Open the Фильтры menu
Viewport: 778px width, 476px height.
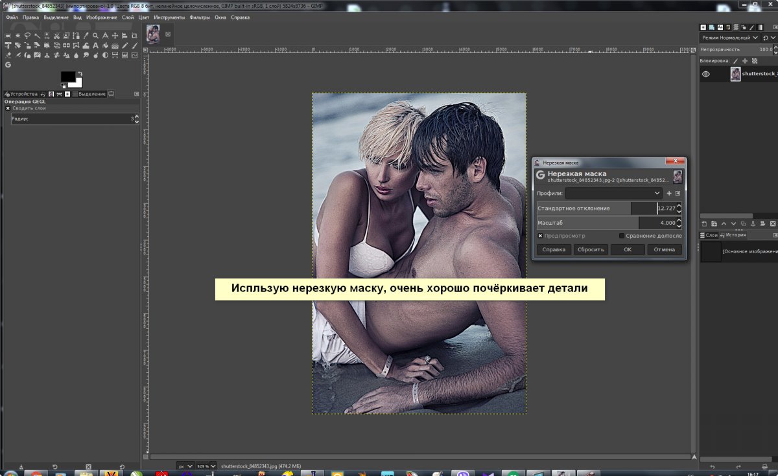[199, 17]
